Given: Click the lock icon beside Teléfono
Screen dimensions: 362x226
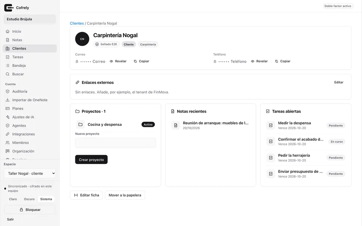Looking at the screenshot, I should [x=215, y=61].
